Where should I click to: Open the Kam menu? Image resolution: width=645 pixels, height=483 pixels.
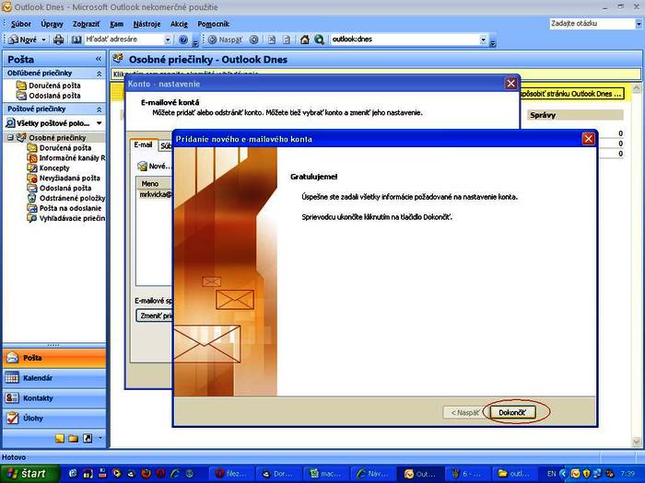[x=117, y=24]
